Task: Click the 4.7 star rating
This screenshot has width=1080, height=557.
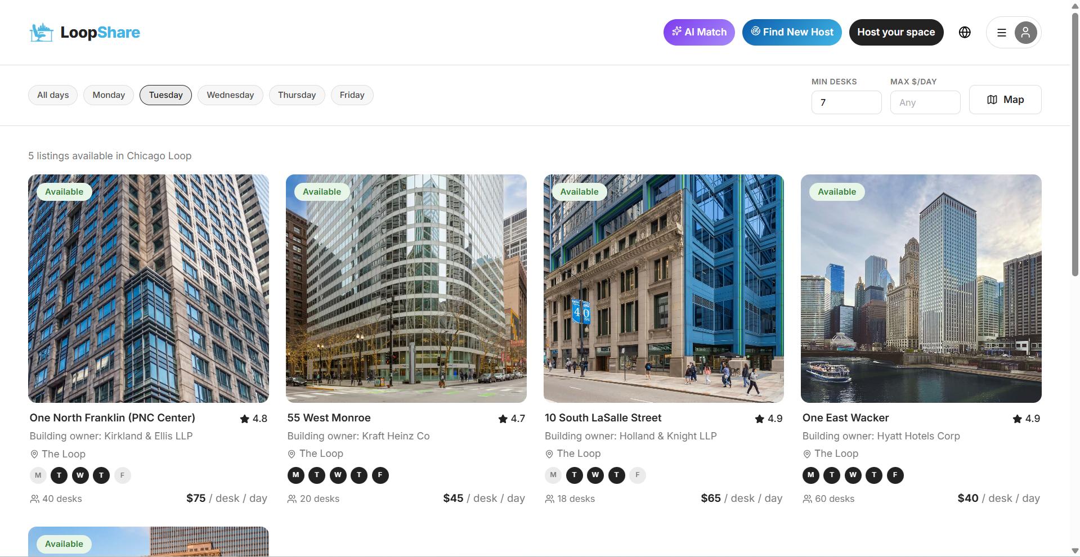Action: (x=511, y=419)
